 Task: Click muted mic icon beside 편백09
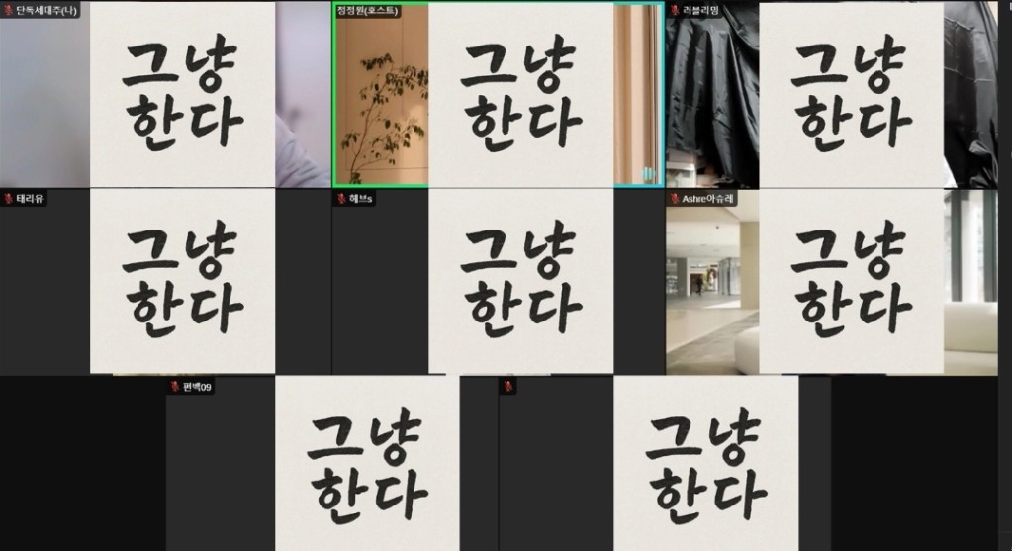tap(175, 387)
